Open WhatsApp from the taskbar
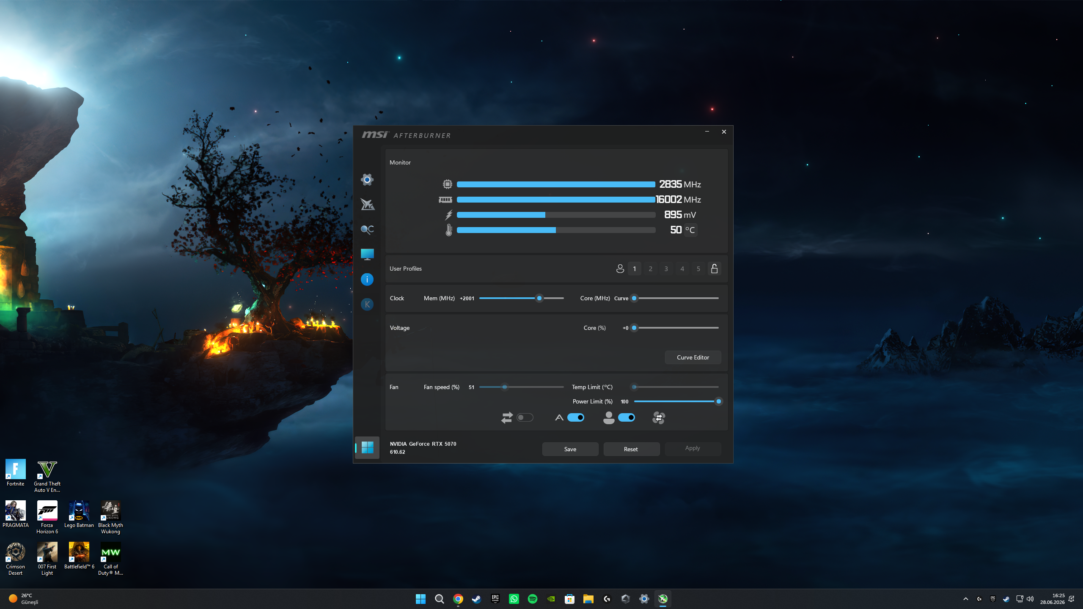This screenshot has width=1083, height=609. click(x=514, y=599)
